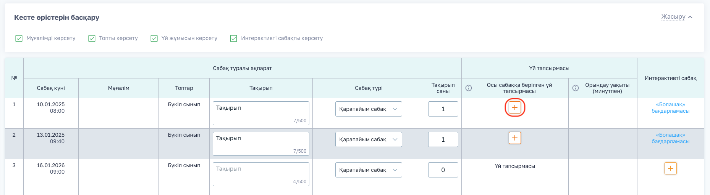Viewport: 710px width, 195px height.
Task: Click info icon beside Орындау уақыты header
Action: click(576, 88)
